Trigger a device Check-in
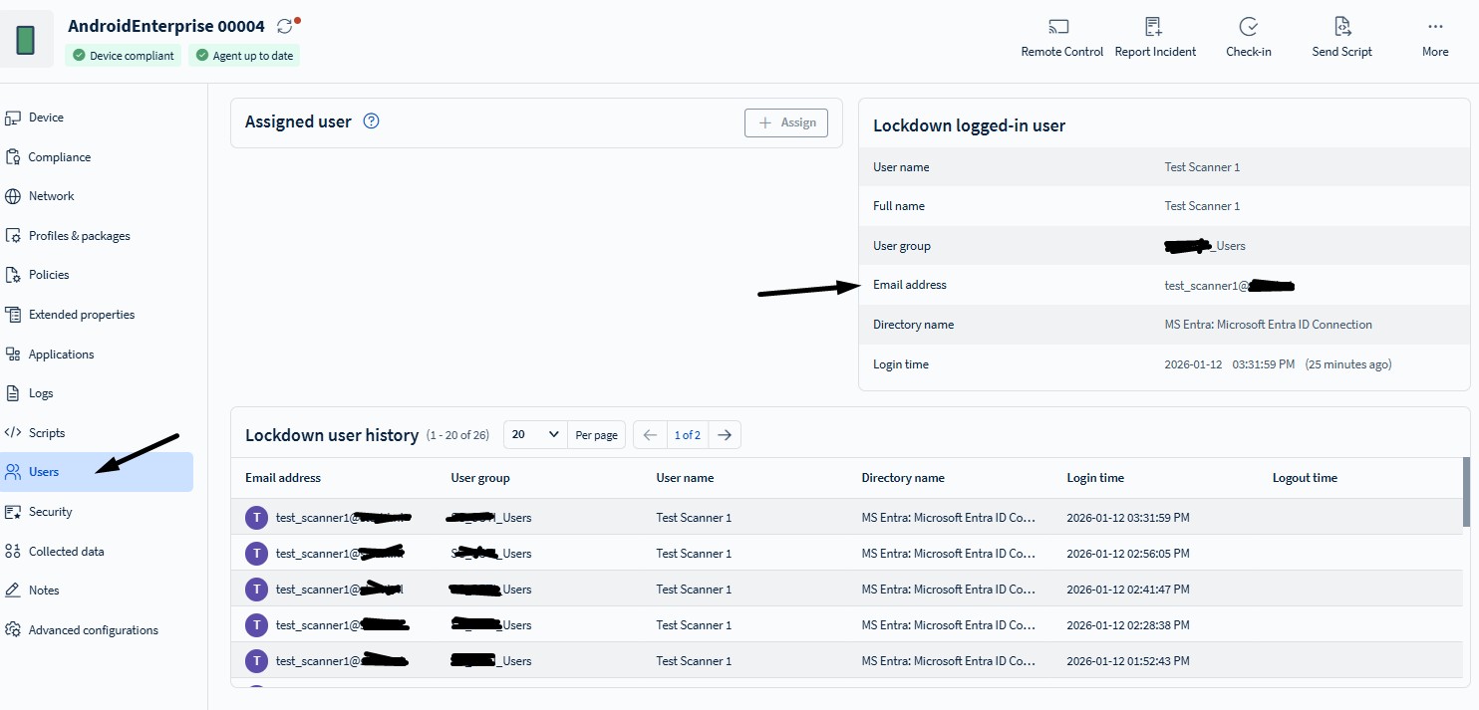1479x710 pixels. [x=1248, y=27]
